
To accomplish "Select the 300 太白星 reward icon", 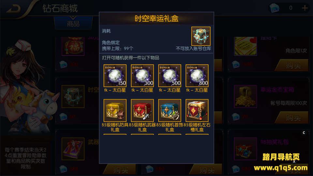I will click(142, 75).
